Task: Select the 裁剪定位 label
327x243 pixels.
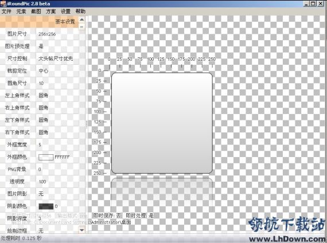Action: click(17, 71)
